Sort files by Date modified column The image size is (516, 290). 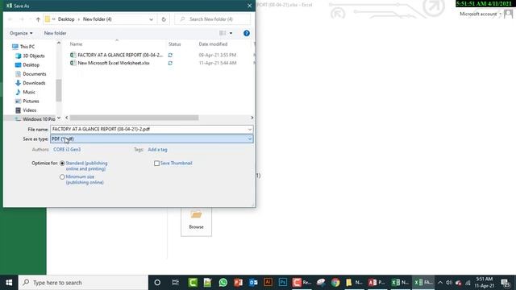coord(213,44)
